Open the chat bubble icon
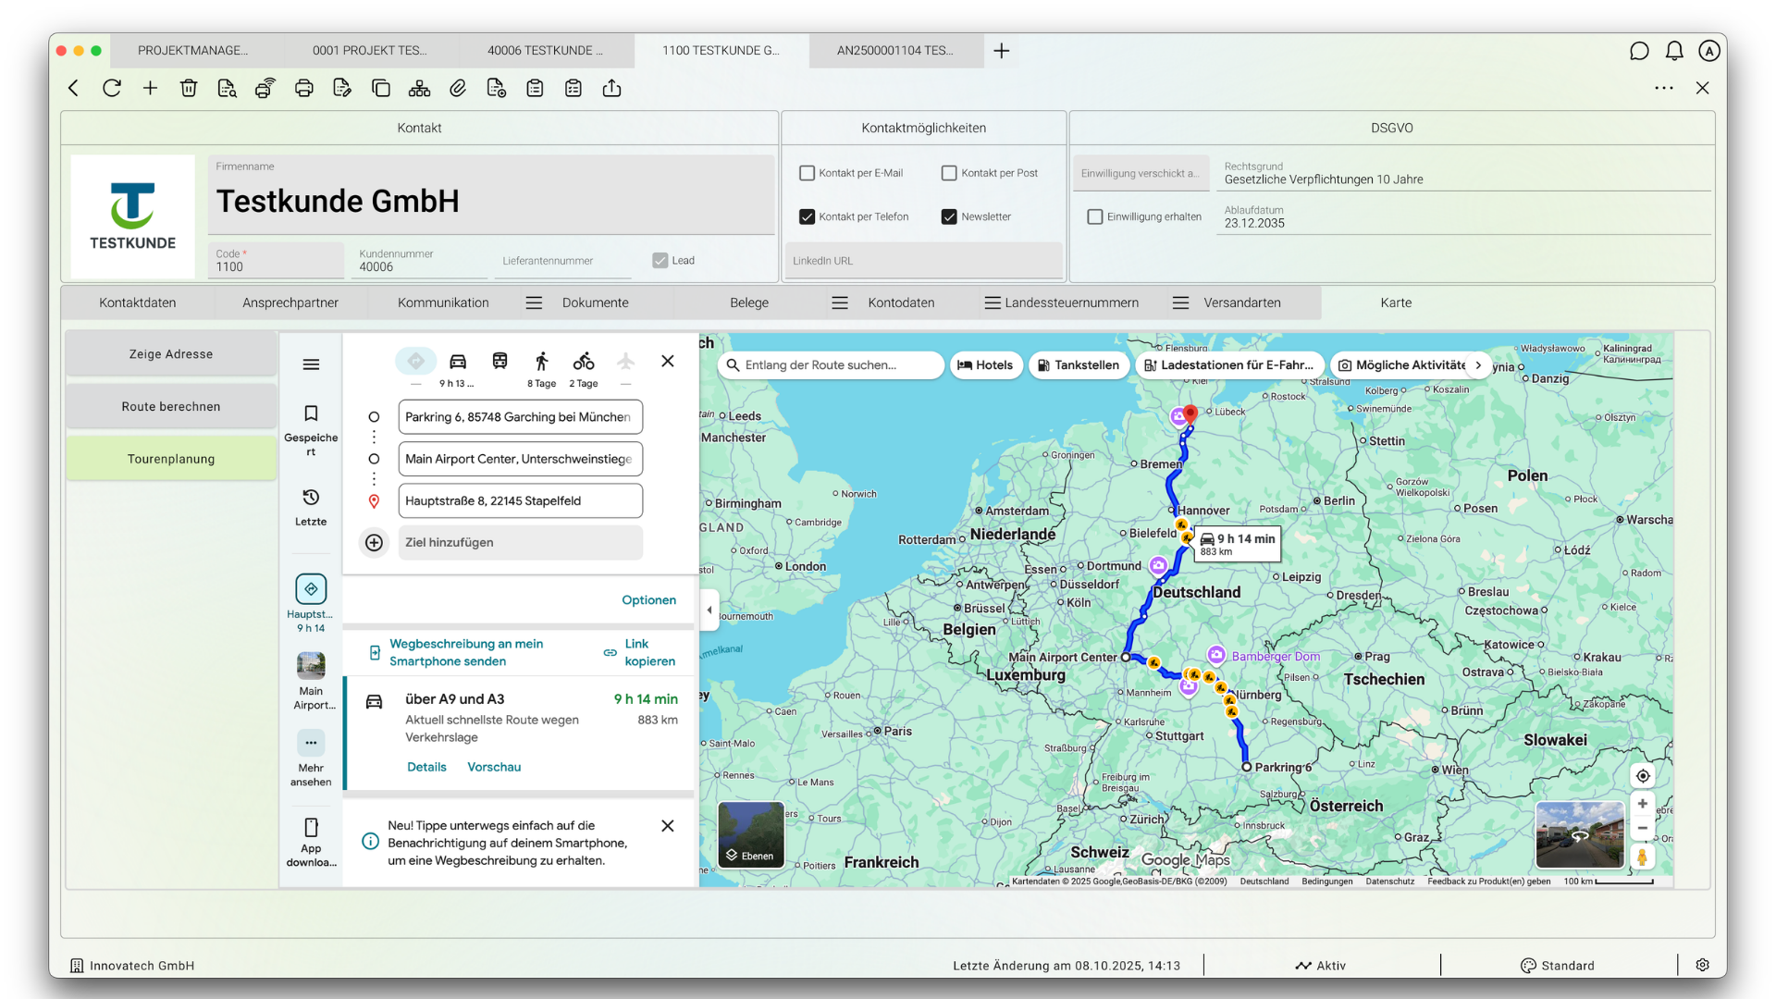 click(x=1639, y=51)
